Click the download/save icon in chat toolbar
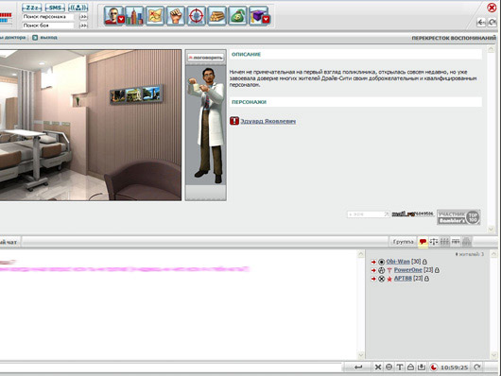The height and width of the screenshot is (376, 501). [422, 367]
